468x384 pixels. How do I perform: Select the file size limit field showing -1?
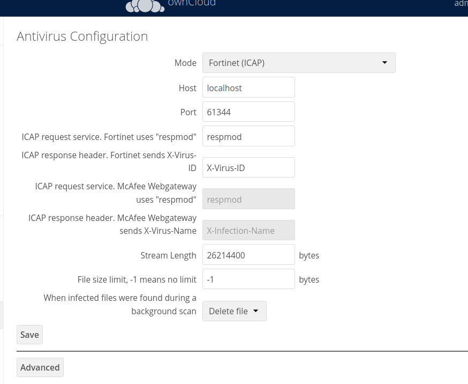(248, 279)
